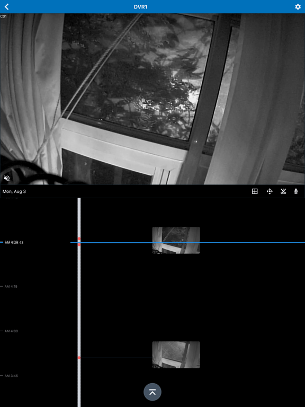Select the scissors clip tool
305x407 pixels.
coord(283,191)
